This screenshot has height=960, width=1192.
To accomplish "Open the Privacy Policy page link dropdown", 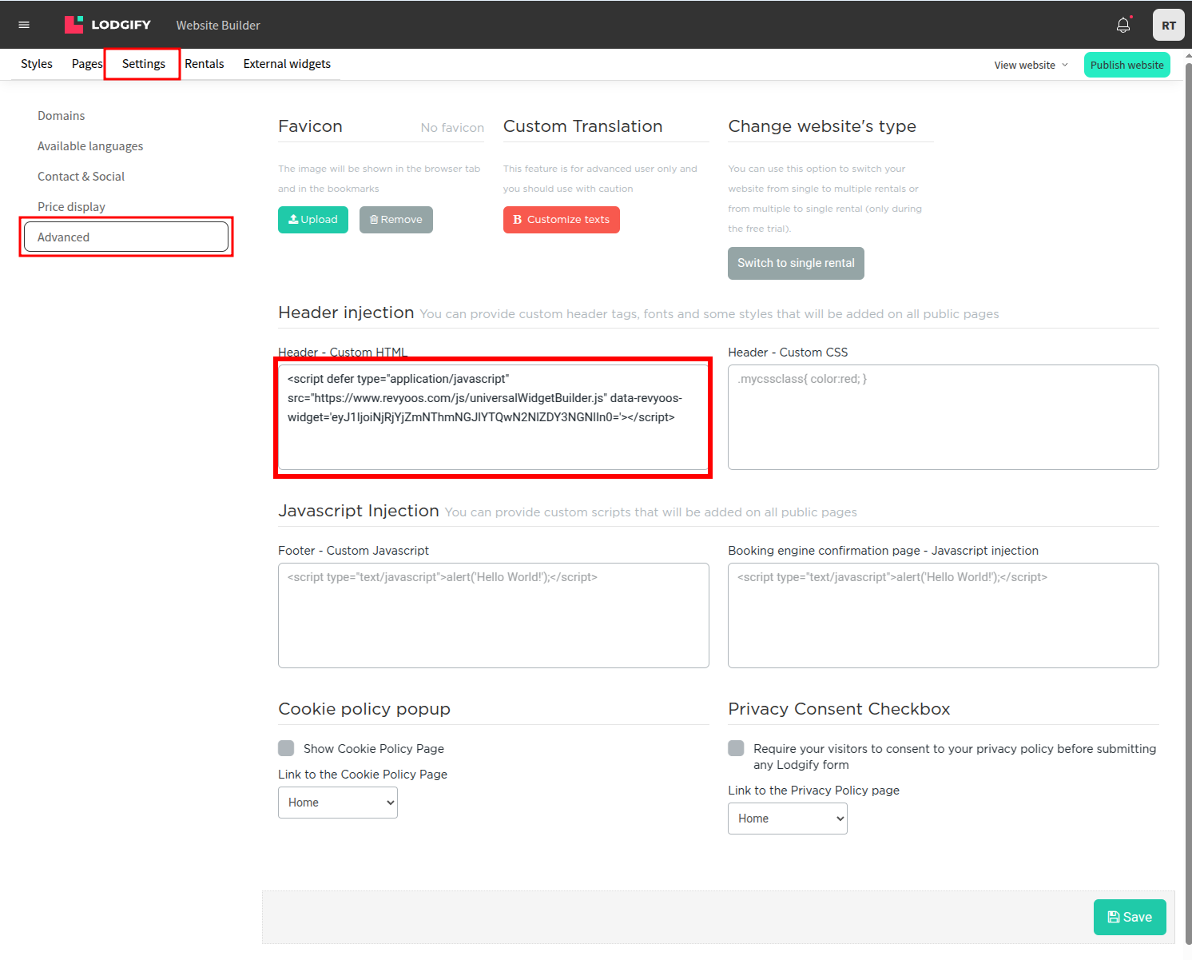I will 788,819.
